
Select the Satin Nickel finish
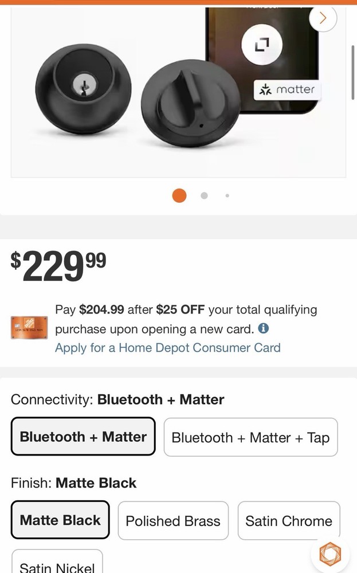pos(57,566)
